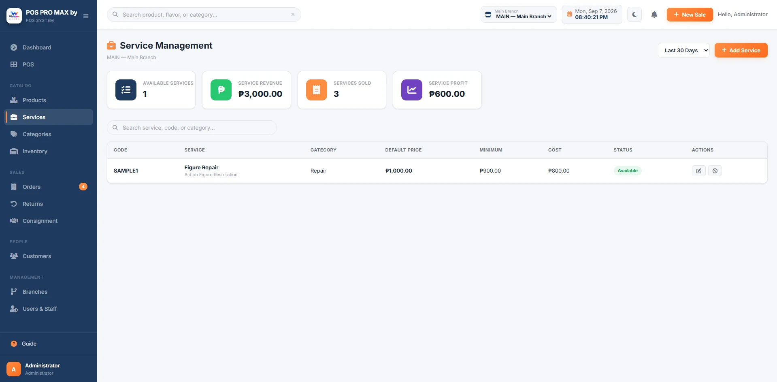
Task: Click the calendar icon beside the date
Action: 570,14
